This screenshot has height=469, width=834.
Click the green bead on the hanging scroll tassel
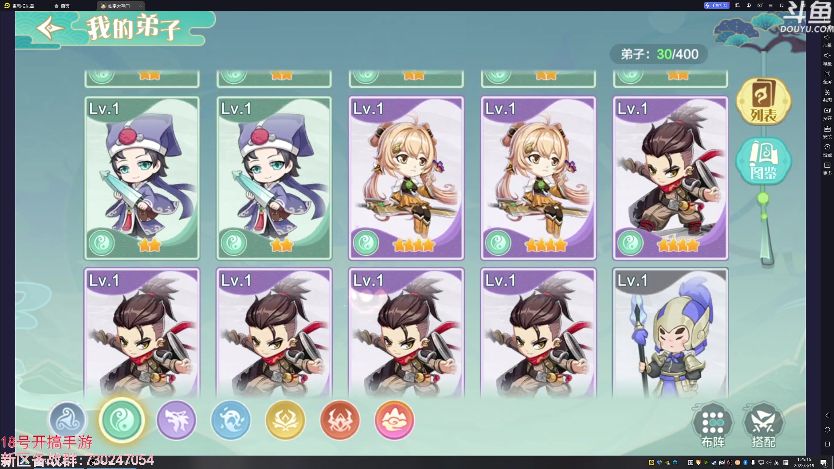tap(763, 199)
